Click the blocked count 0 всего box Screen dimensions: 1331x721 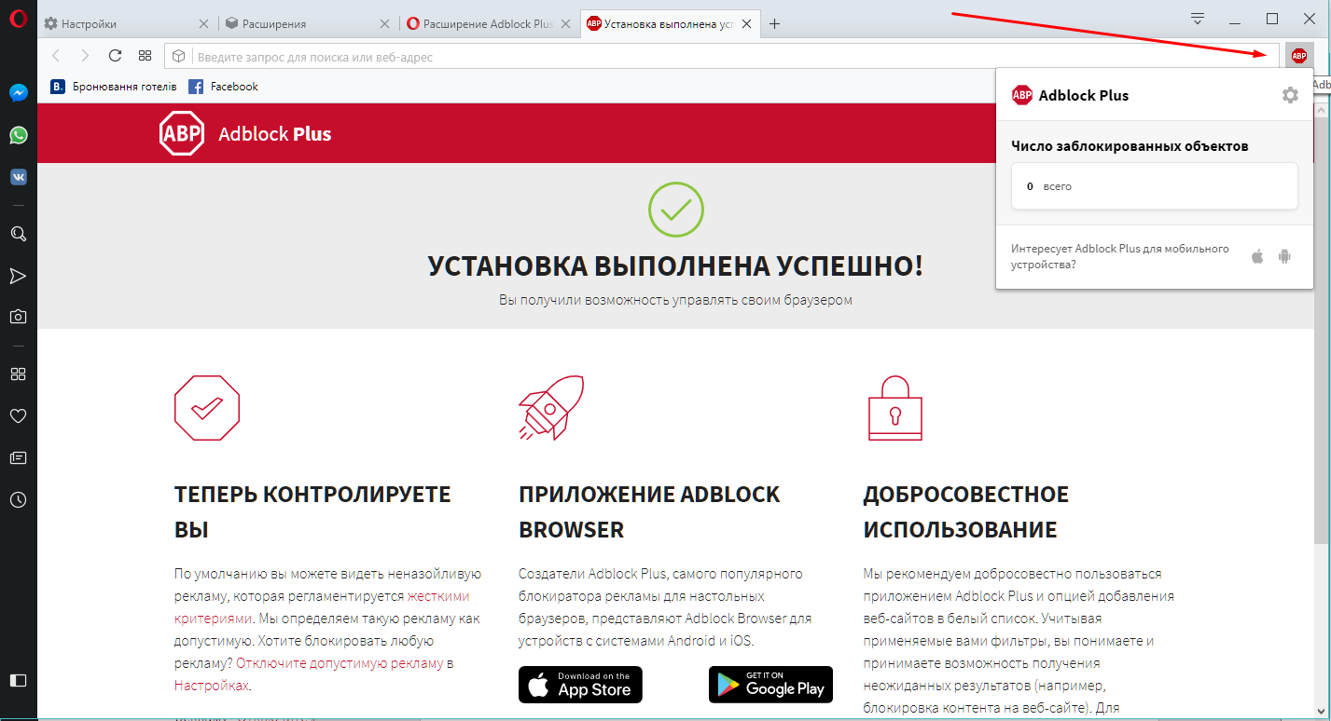pos(1154,186)
